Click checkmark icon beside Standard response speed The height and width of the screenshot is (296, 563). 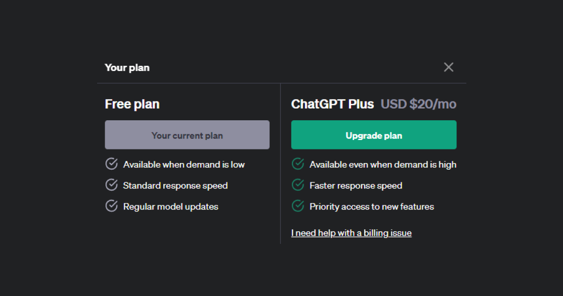point(111,185)
